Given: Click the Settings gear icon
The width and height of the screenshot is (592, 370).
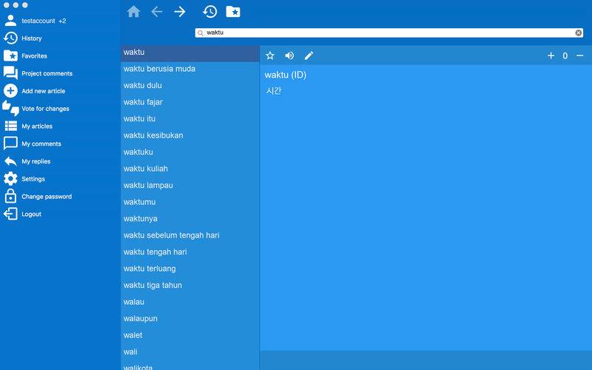Looking at the screenshot, I should click(10, 178).
